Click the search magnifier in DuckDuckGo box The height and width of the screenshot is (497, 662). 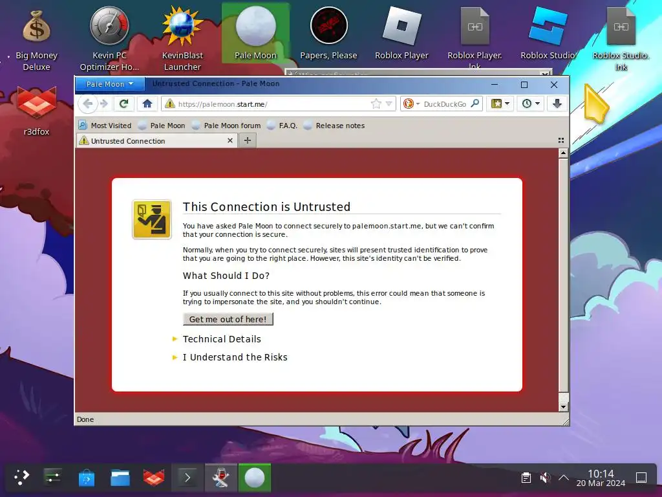coord(475,104)
